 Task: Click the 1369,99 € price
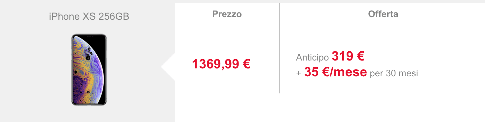[x=221, y=64]
